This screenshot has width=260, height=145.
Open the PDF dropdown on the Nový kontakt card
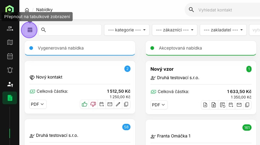(38, 105)
